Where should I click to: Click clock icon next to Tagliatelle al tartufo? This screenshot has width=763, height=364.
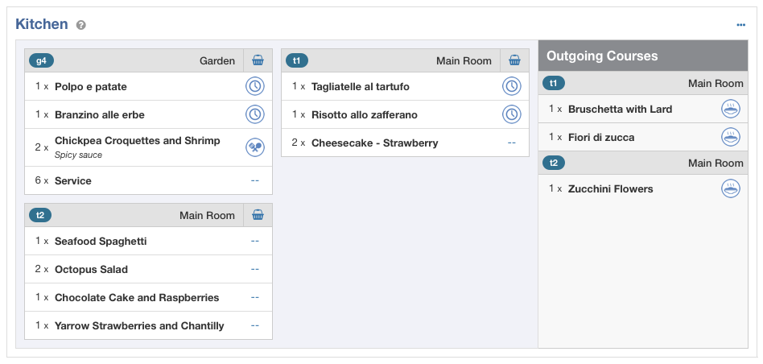click(511, 87)
